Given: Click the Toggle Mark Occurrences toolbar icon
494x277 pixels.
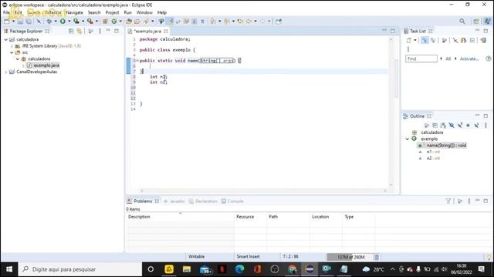Looking at the screenshot, I should click(171, 22).
